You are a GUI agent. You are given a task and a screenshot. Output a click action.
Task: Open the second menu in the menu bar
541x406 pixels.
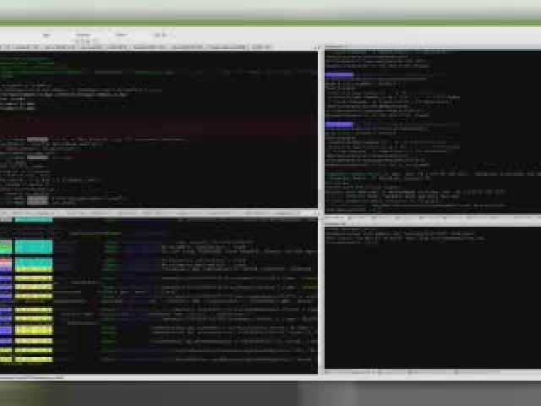83,35
